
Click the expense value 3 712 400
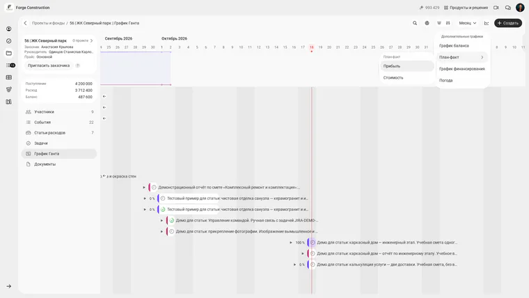point(84,90)
